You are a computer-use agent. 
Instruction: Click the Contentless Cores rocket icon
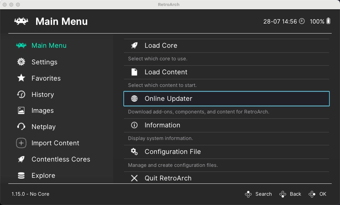pos(21,159)
